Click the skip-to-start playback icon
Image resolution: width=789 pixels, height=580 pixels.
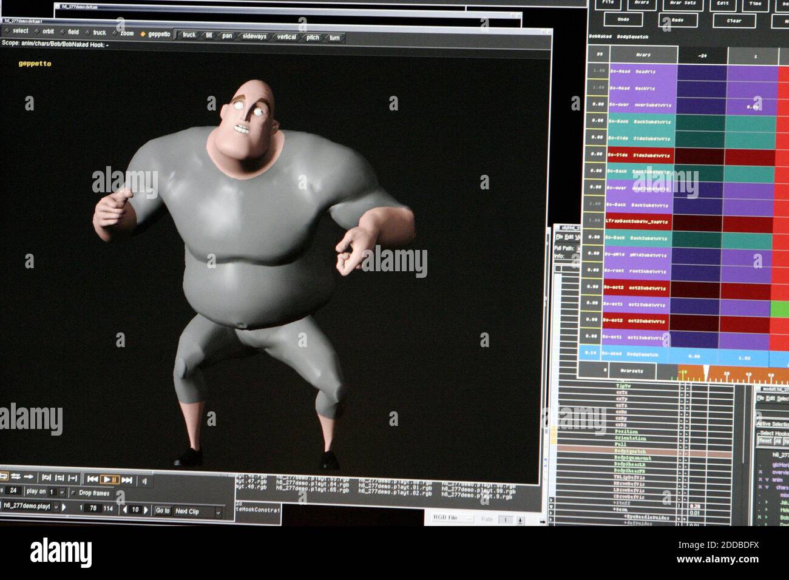coord(92,479)
